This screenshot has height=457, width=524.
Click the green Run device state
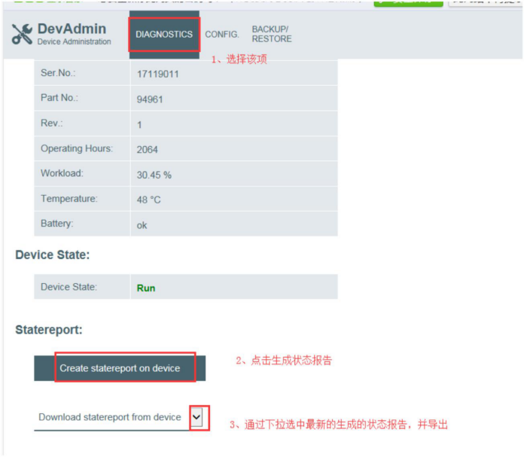(146, 288)
